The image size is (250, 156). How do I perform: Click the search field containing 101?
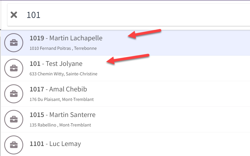(x=129, y=15)
